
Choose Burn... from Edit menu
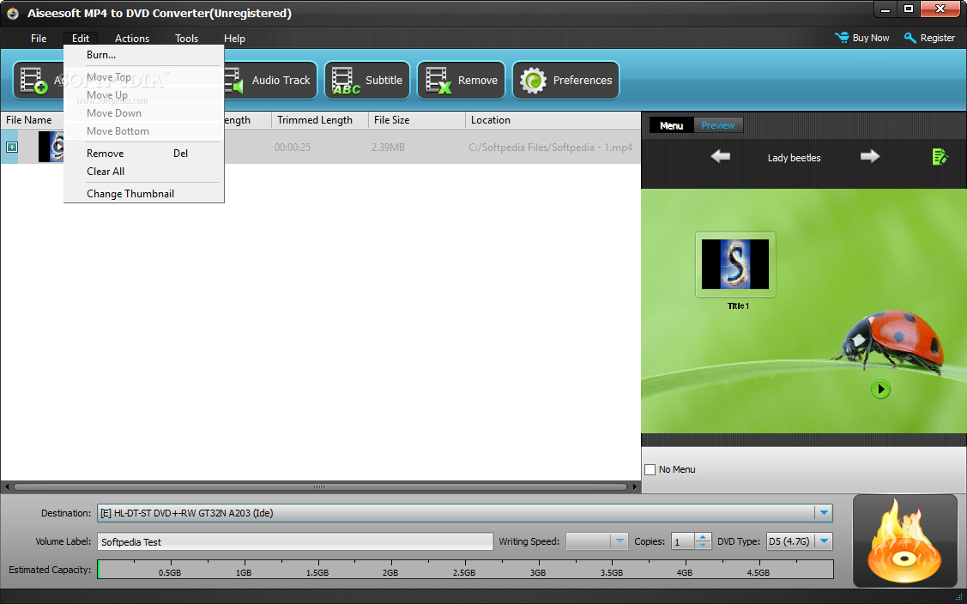pyautogui.click(x=143, y=55)
